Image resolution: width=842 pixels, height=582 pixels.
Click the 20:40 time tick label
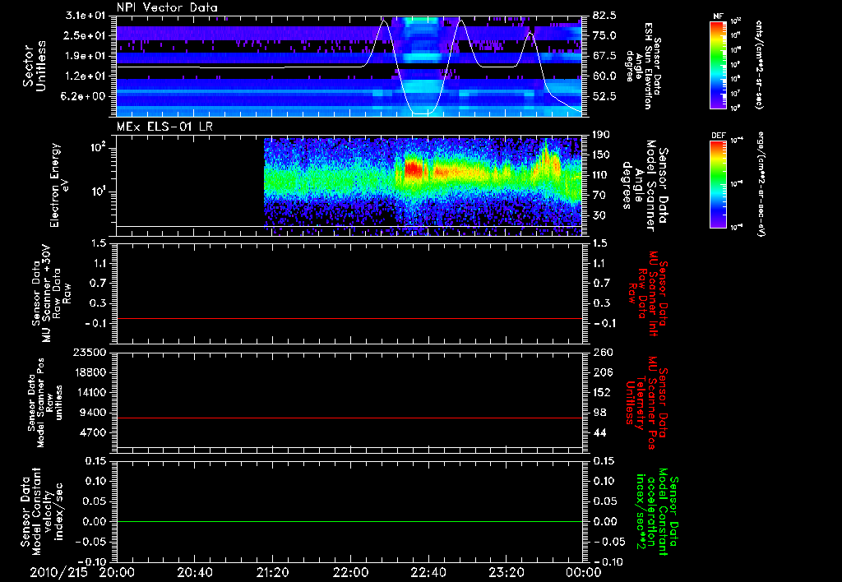coord(194,572)
